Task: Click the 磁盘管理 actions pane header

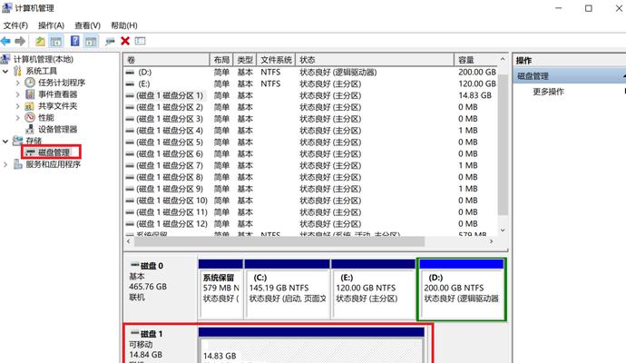Action: point(570,76)
